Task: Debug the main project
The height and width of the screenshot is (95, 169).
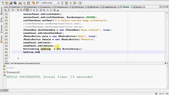Action: [x=74, y=3]
